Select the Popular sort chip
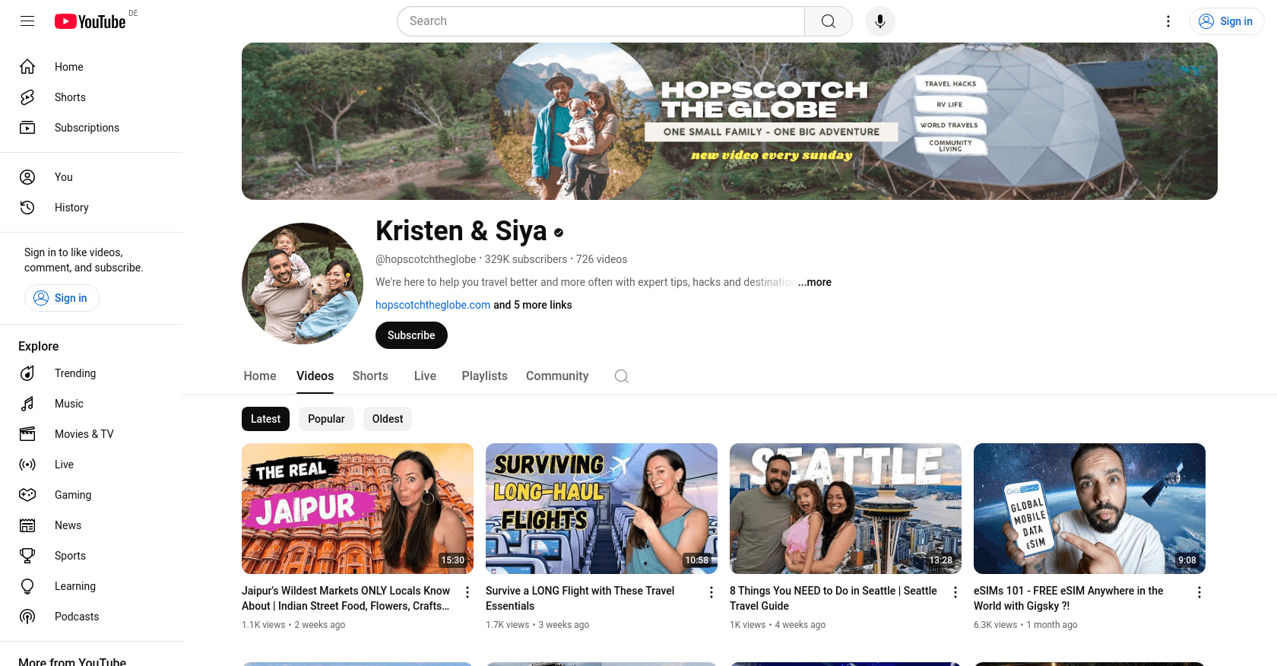The width and height of the screenshot is (1277, 666). pyautogui.click(x=326, y=419)
